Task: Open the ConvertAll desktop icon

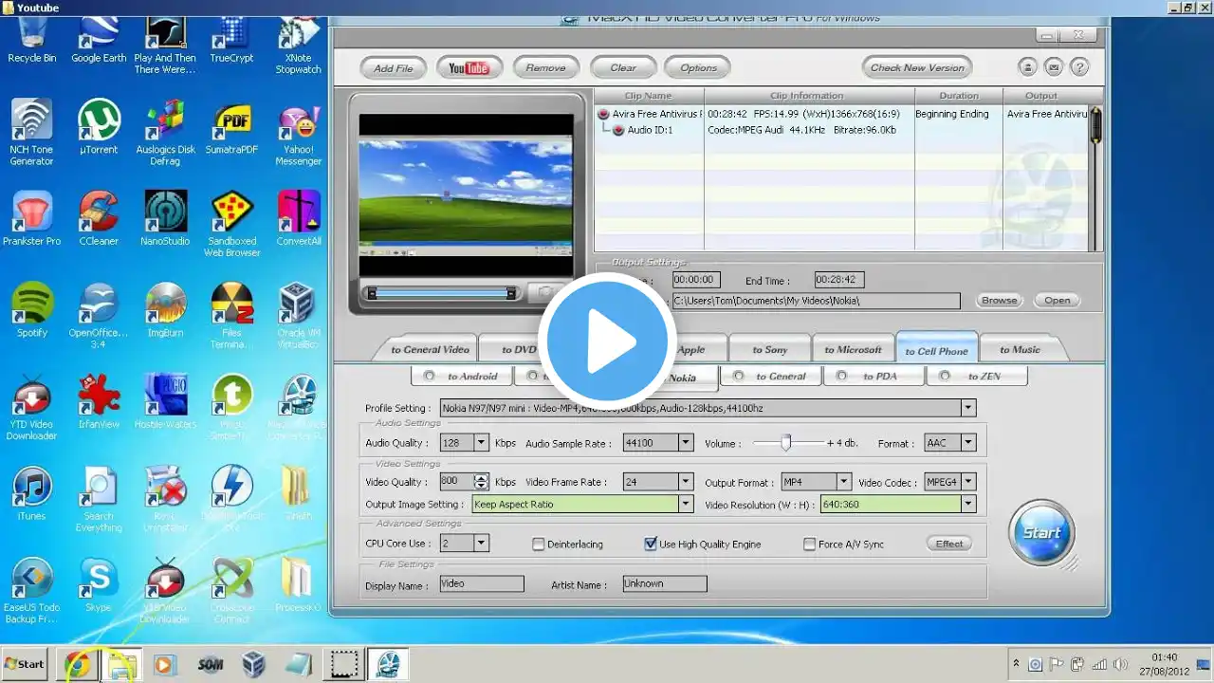Action: (298, 219)
